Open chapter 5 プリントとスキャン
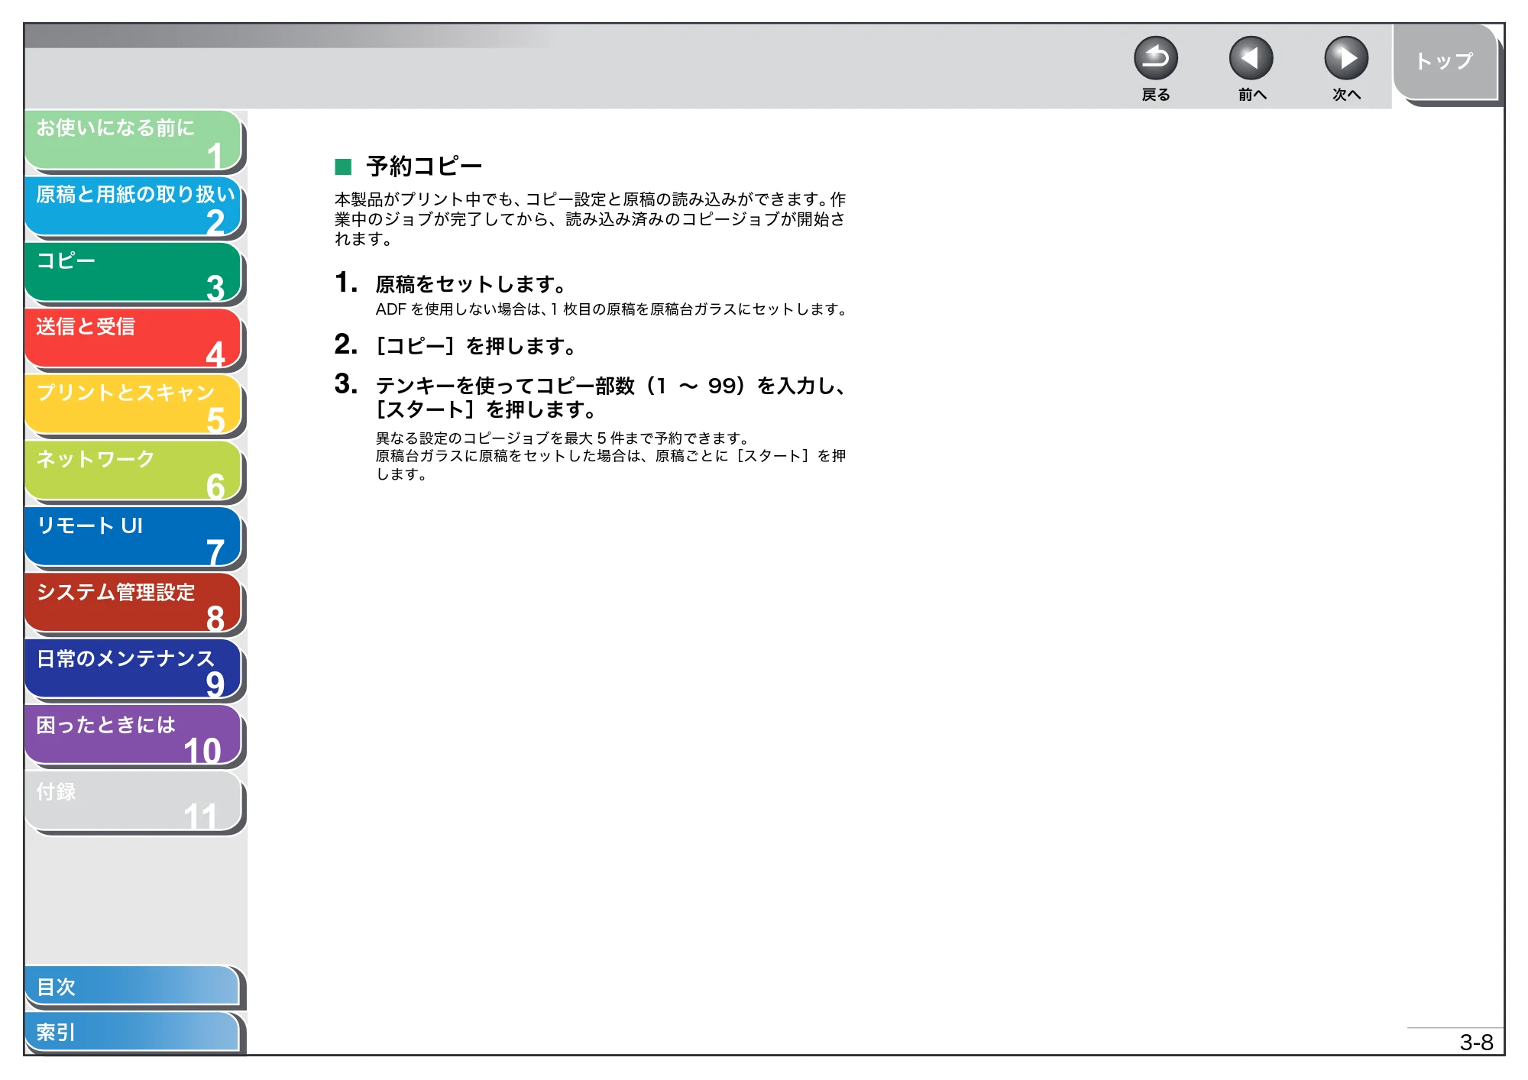 [134, 405]
